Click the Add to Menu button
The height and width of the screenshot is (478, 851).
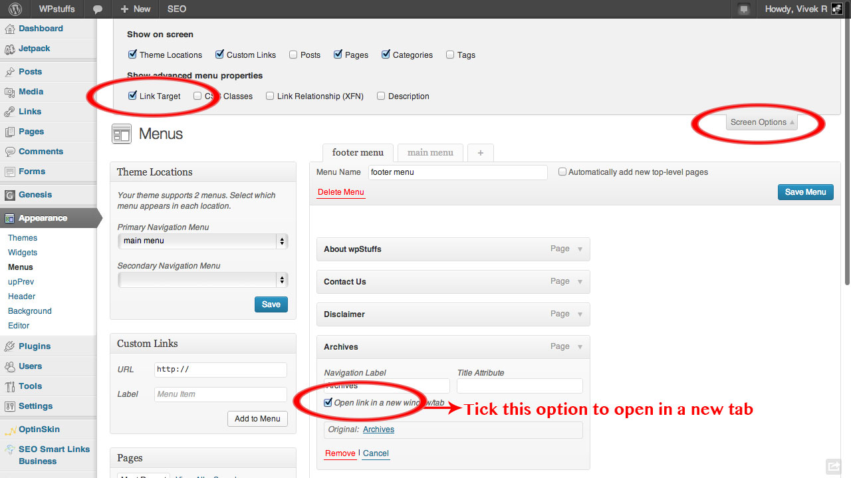(257, 419)
